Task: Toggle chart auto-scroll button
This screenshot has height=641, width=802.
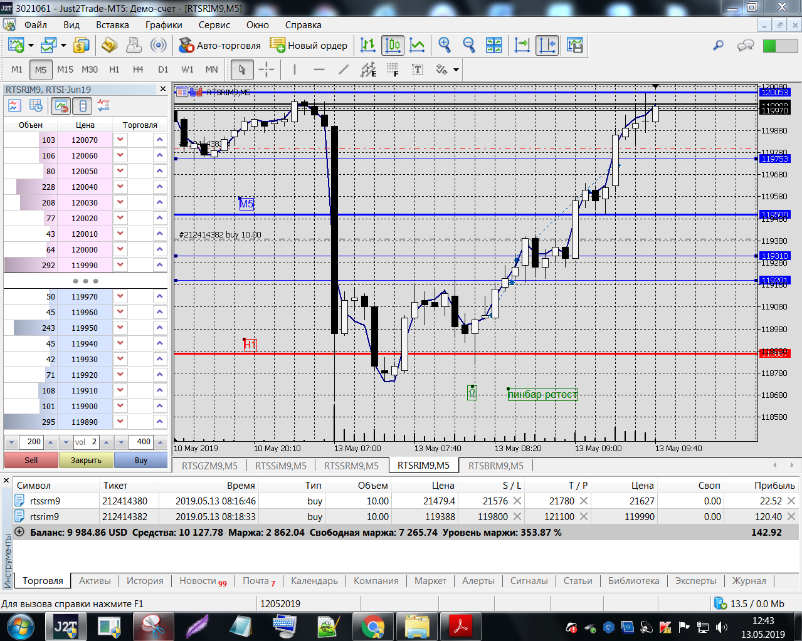Action: (522, 45)
